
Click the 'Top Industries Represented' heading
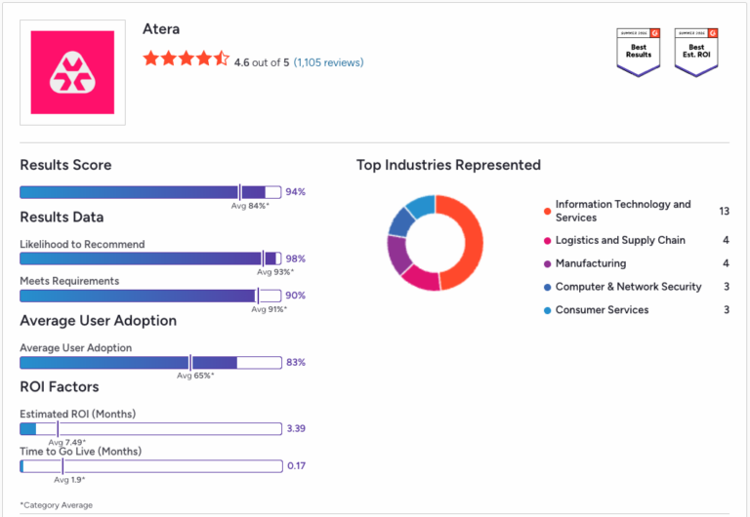(448, 165)
